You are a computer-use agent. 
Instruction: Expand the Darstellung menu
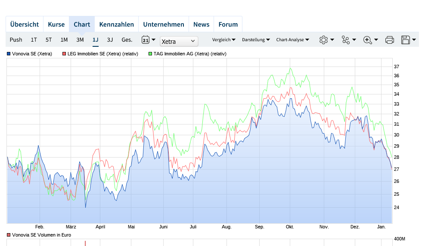point(256,40)
